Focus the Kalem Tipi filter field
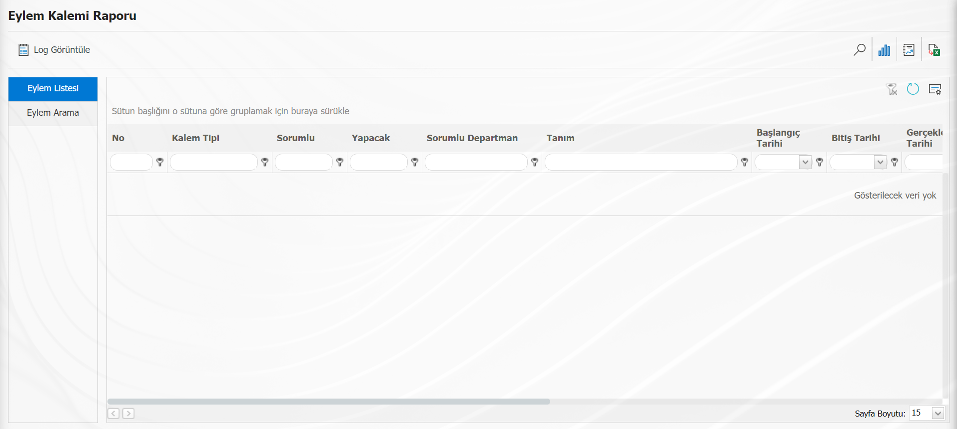 (214, 162)
